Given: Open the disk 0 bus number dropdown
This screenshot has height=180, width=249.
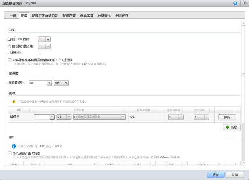Looking at the screenshot, I should (x=175, y=117).
